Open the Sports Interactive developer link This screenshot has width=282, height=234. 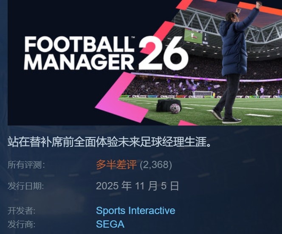pyautogui.click(x=135, y=211)
